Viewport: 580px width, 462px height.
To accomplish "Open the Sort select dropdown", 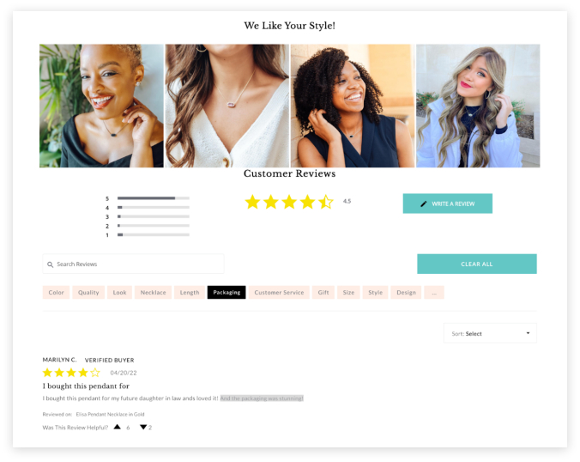I will coord(490,333).
